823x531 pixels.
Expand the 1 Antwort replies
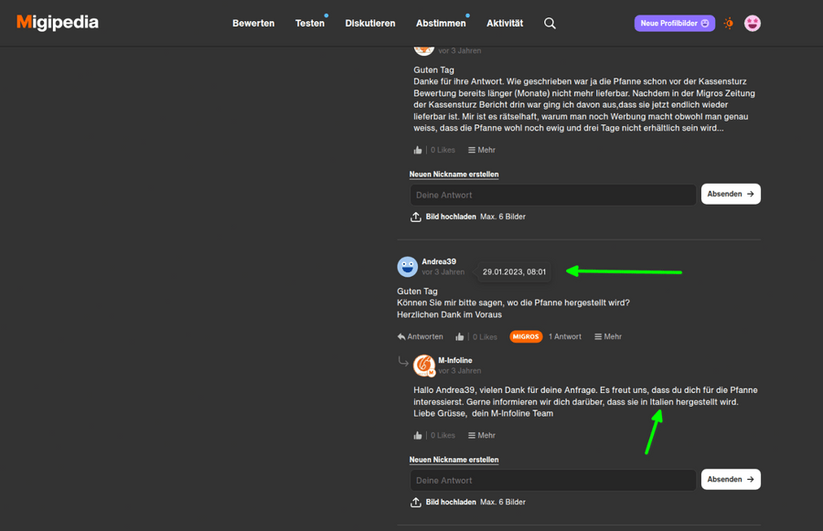pos(564,336)
